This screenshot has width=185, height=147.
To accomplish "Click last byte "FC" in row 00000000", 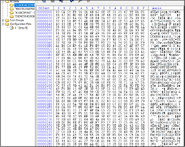I will tap(143, 12).
